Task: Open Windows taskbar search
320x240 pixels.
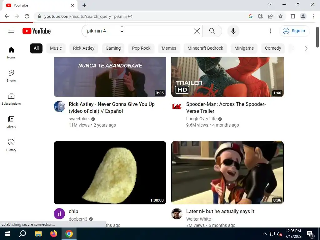Action: coord(22,234)
